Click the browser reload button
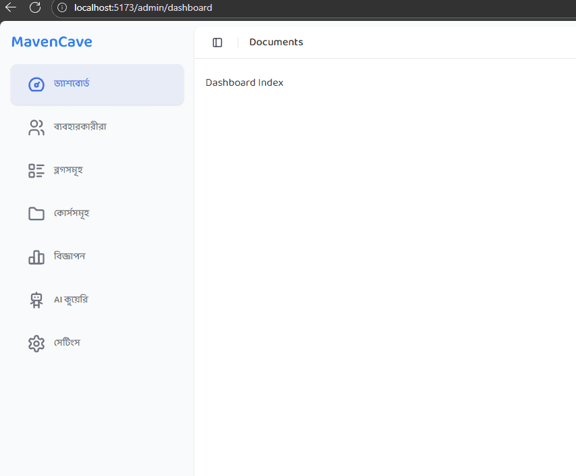 click(34, 8)
